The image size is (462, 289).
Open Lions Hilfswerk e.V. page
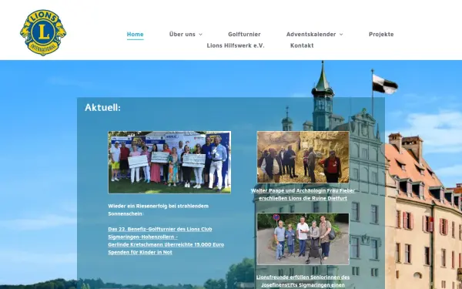coord(236,45)
